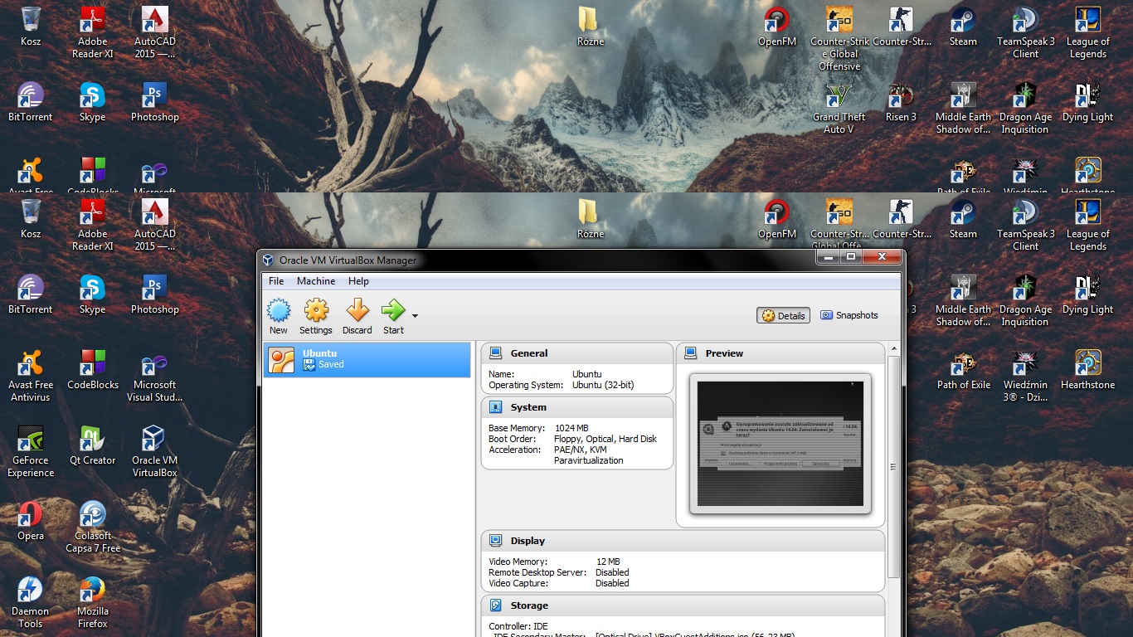Click the 'Oracle VM VirtualBox Manager' window title
The height and width of the screenshot is (637, 1133).
tap(348, 260)
